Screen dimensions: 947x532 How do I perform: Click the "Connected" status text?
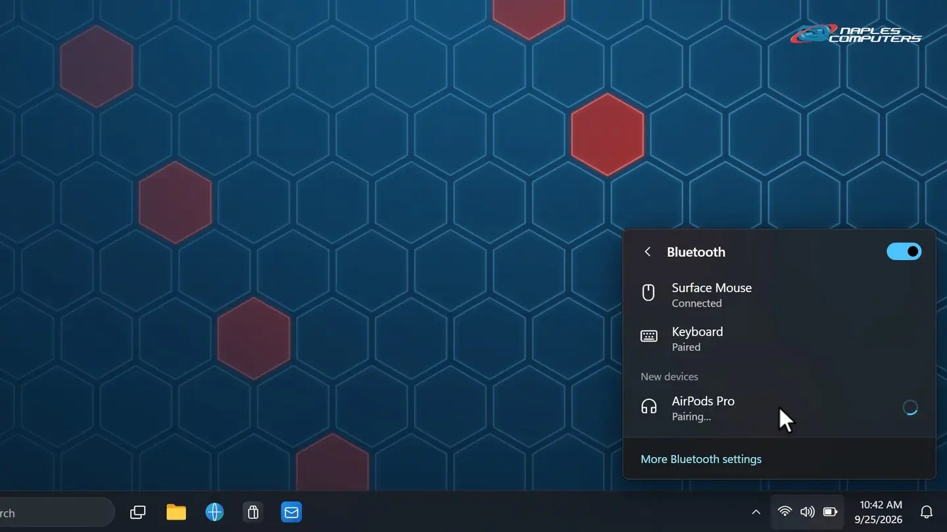696,303
